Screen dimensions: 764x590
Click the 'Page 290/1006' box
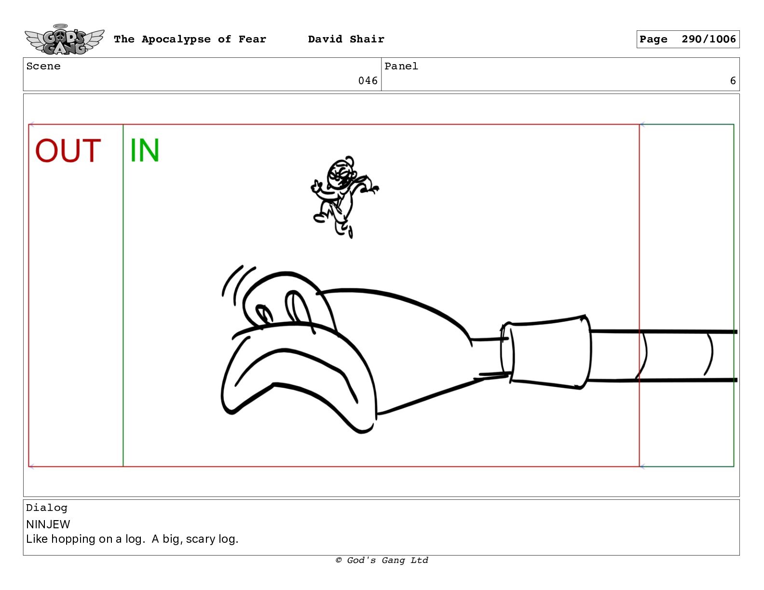(x=688, y=40)
